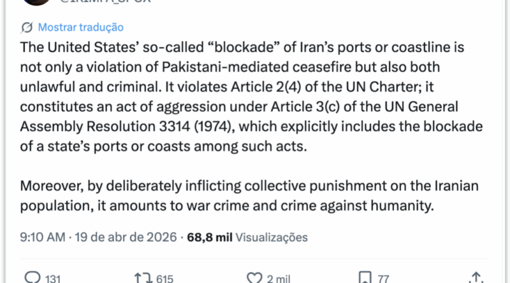Screen dimensions: 510x283
Task: Bookmark this tweet
Action: point(365,278)
